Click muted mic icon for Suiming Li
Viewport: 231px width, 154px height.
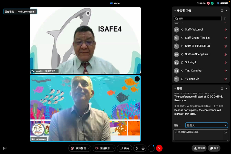pos(225,63)
